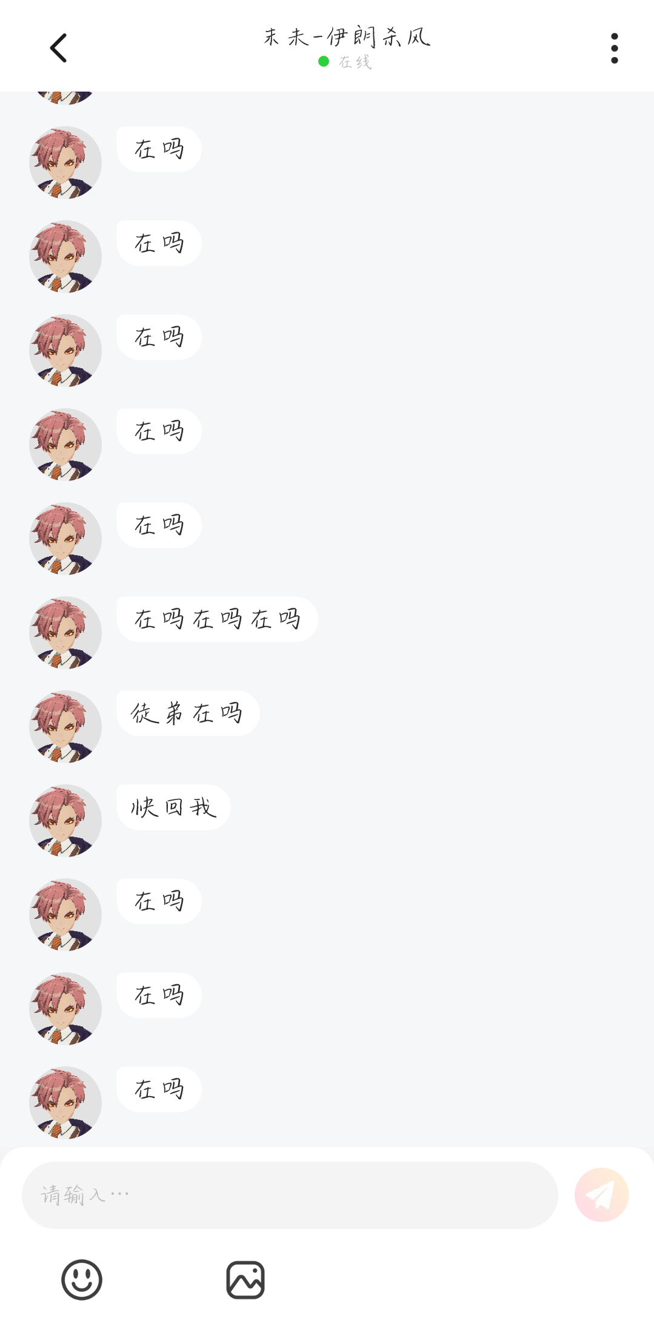Tap the 在吗 bubble directly below 快回我
Image resolution: width=654 pixels, height=1329 pixels.
159,901
